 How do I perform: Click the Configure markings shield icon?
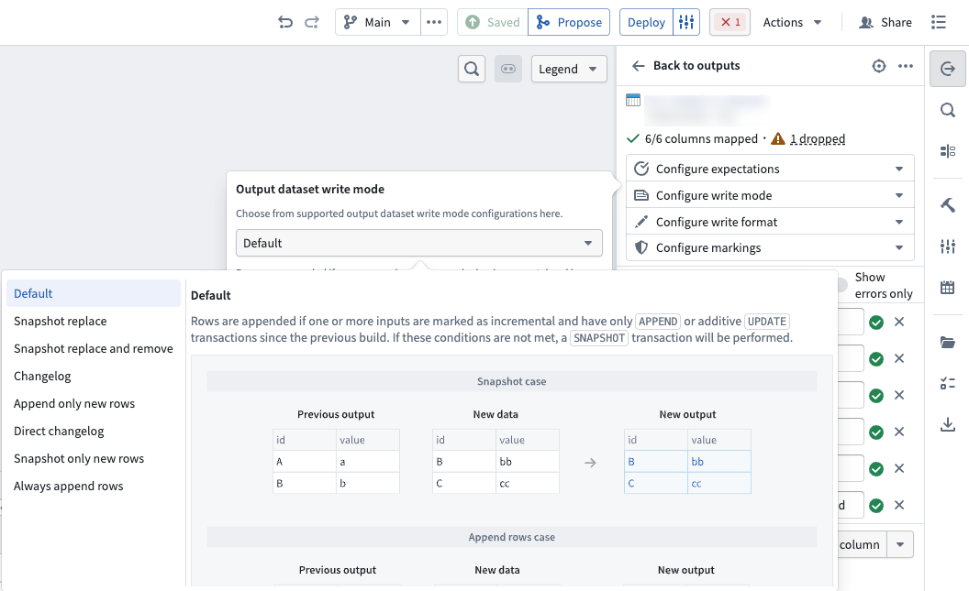click(x=641, y=247)
